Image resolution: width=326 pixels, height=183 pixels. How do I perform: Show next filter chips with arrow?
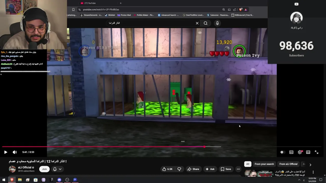[310, 165]
